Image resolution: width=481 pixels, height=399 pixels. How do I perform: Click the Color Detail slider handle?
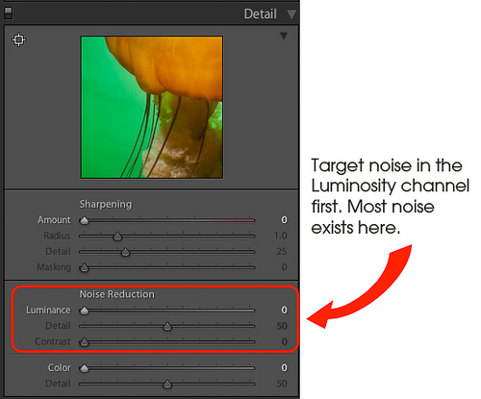167,384
